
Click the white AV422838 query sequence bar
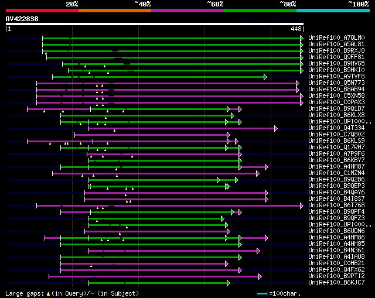pyautogui.click(x=155, y=24)
